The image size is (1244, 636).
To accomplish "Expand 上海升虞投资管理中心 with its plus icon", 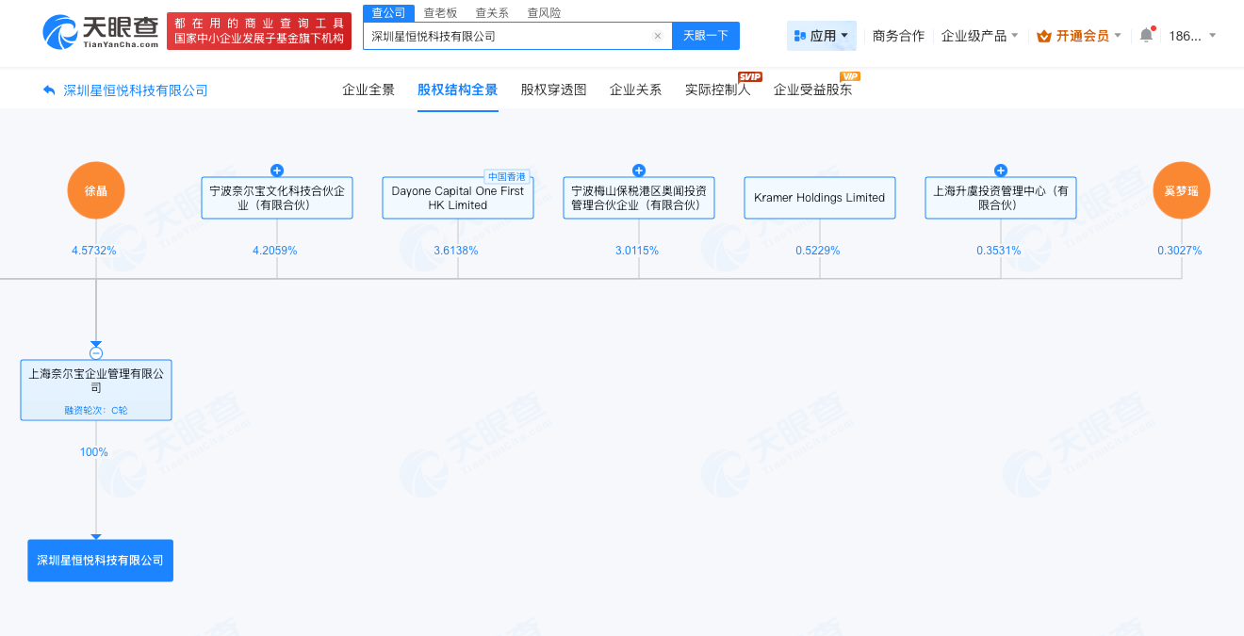I will pos(1000,171).
